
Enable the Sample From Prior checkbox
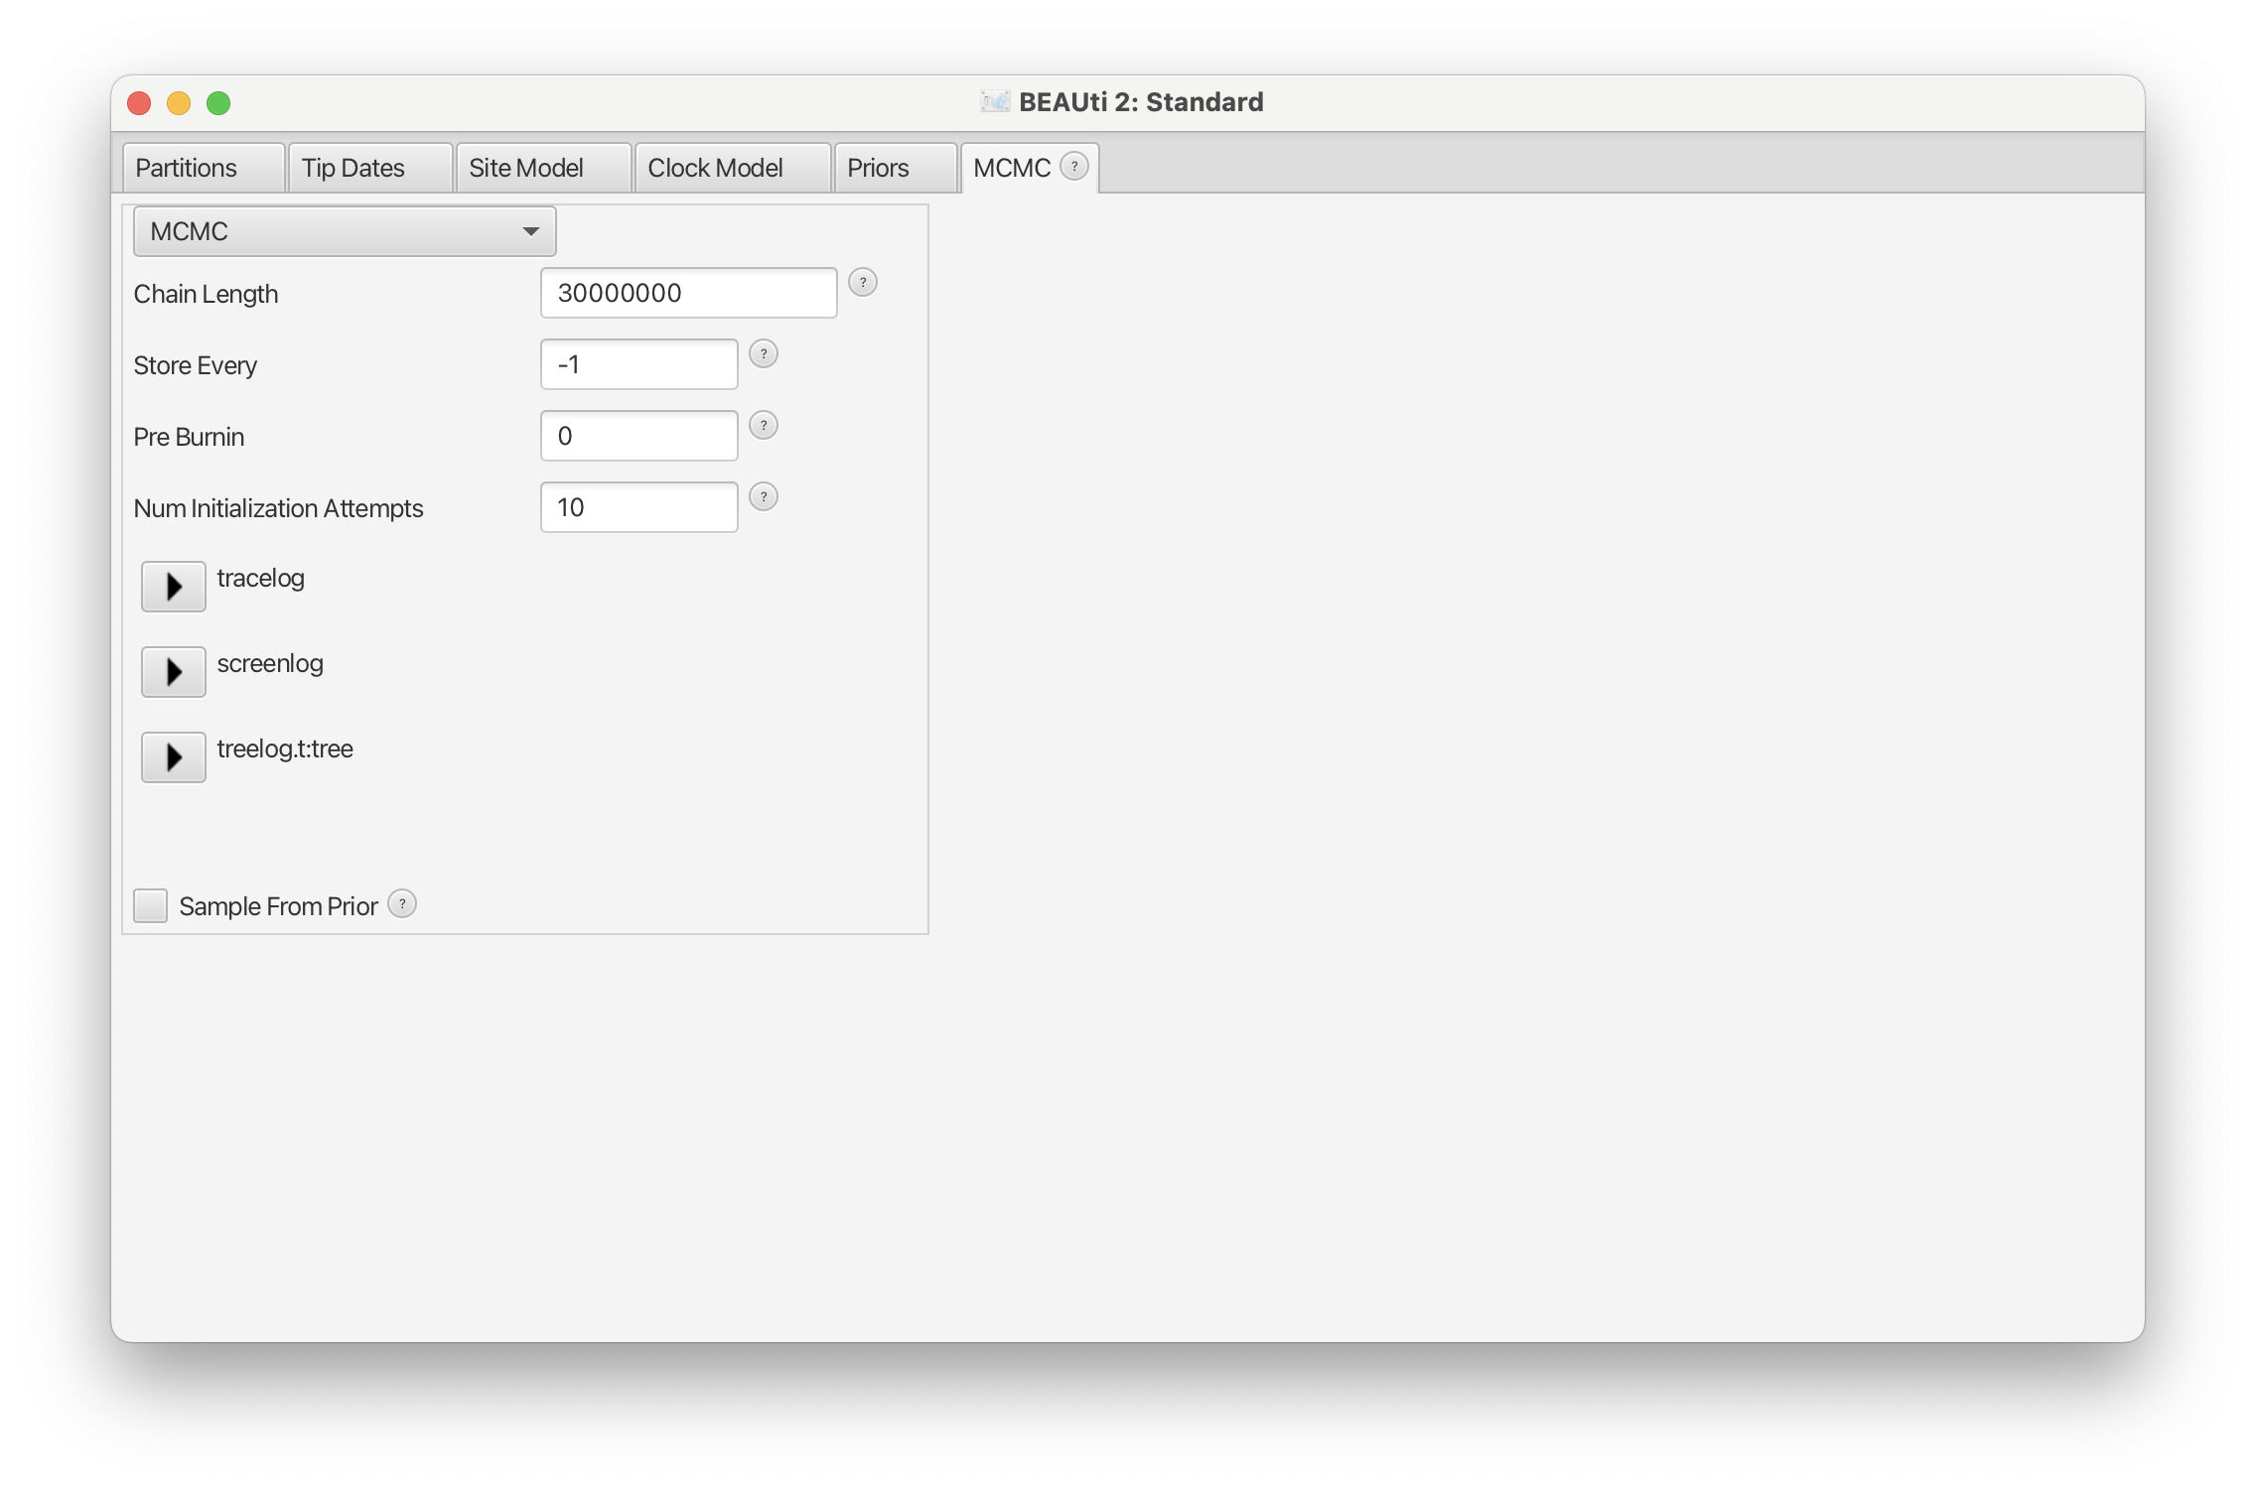(x=151, y=905)
